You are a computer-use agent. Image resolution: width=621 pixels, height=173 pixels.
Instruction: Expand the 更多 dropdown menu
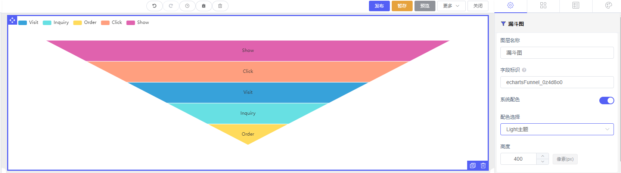pyautogui.click(x=451, y=6)
